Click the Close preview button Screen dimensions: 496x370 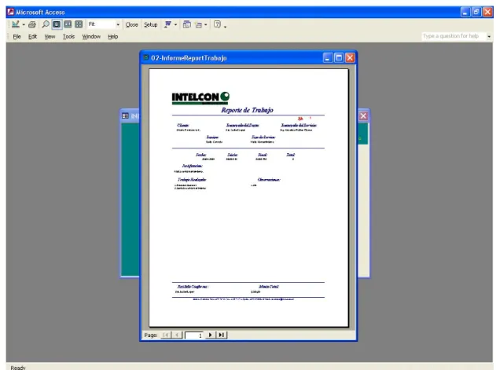pos(131,24)
